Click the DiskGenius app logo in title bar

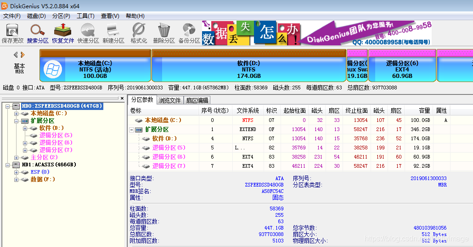pos(4,5)
